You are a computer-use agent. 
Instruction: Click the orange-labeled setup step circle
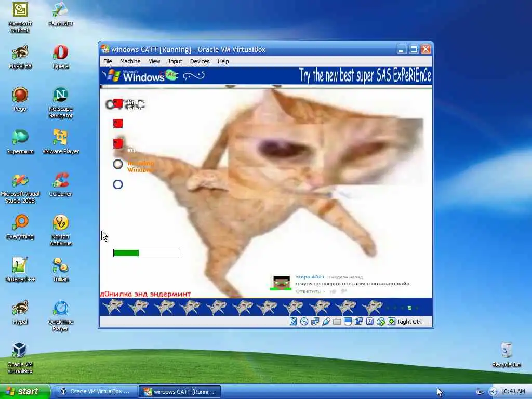[118, 164]
